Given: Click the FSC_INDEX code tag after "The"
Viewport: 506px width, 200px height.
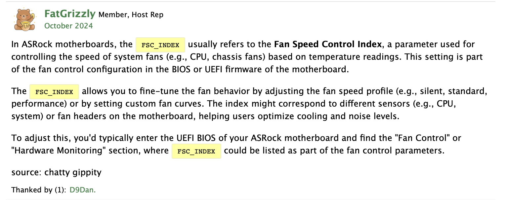Looking at the screenshot, I should tap(54, 92).
